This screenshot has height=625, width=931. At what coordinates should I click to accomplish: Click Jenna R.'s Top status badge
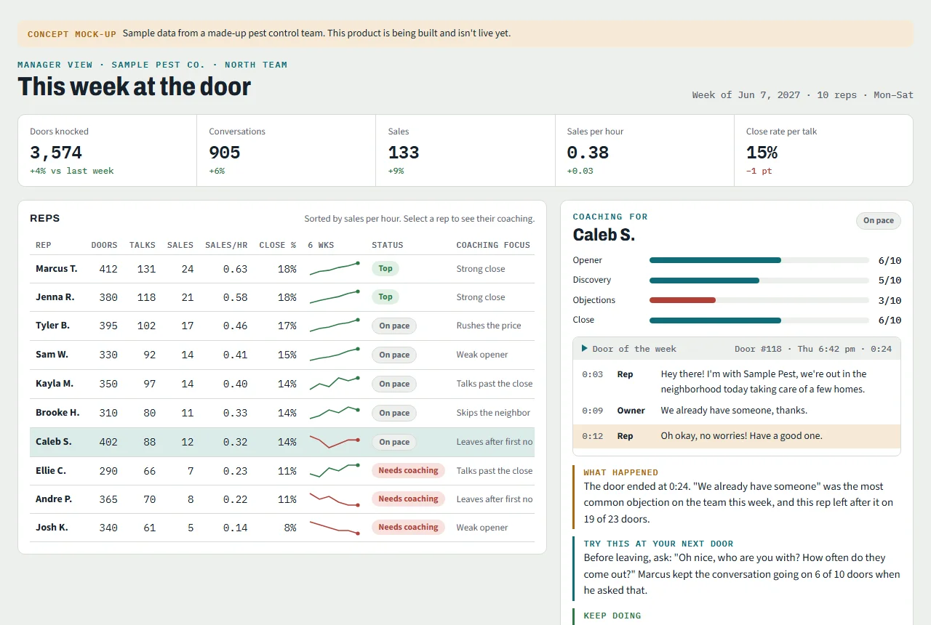pyautogui.click(x=385, y=297)
